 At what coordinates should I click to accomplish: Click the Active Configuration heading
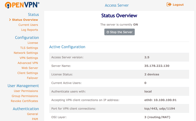[x=67, y=47]
